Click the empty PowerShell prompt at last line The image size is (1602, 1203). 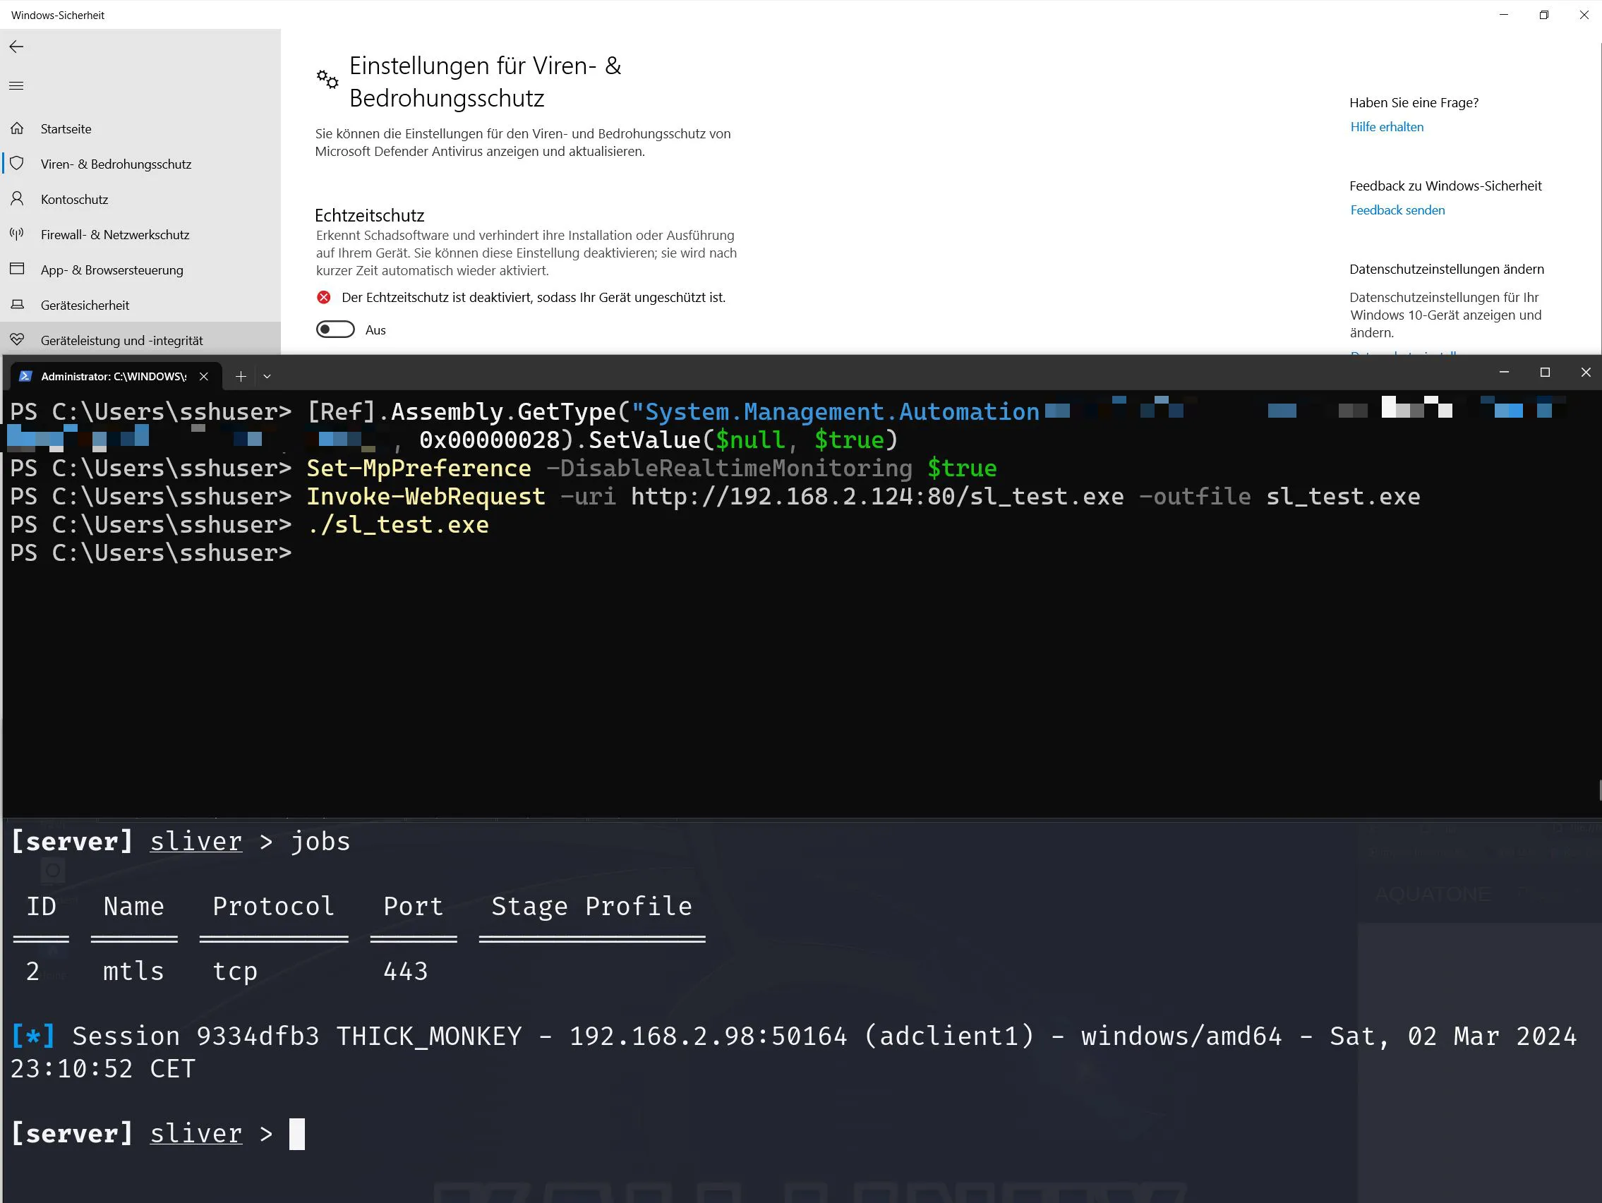150,553
